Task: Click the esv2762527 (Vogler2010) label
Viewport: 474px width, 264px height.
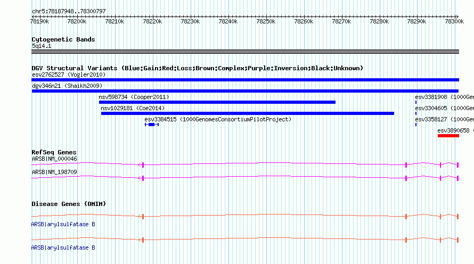Action: point(69,75)
